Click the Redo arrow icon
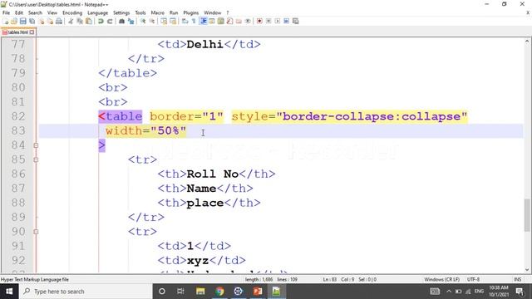This screenshot has width=532, height=299. (110, 22)
